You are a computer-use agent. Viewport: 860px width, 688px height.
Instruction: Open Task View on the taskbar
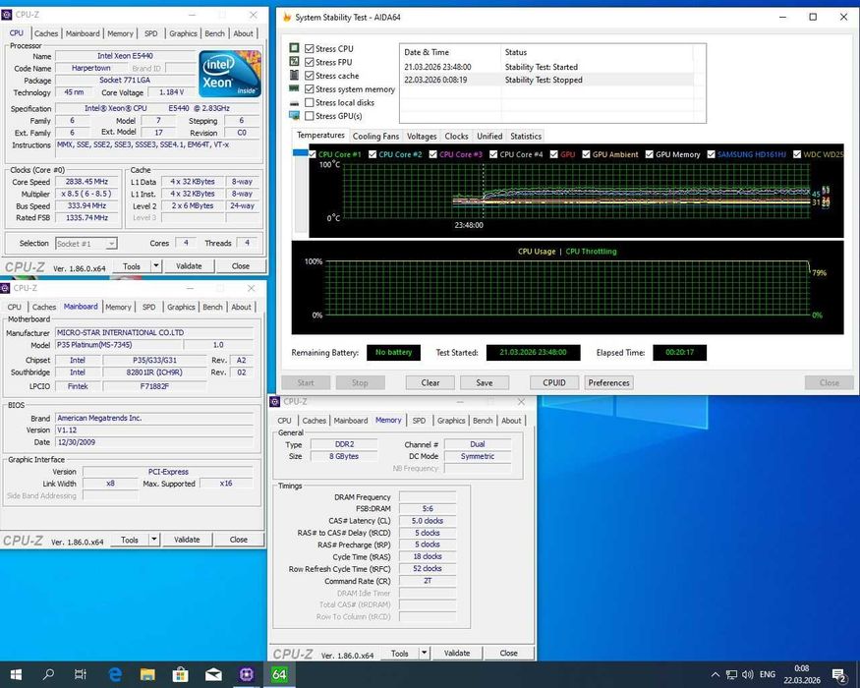tap(80, 674)
